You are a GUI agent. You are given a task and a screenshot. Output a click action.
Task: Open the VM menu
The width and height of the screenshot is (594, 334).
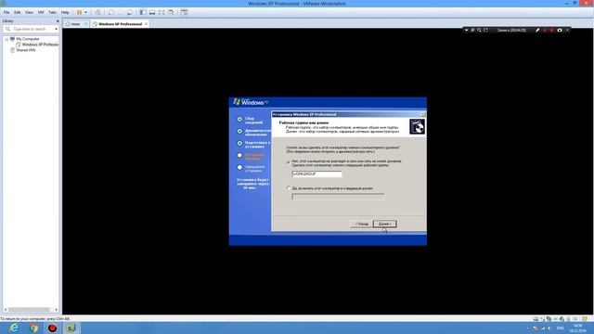pos(41,12)
